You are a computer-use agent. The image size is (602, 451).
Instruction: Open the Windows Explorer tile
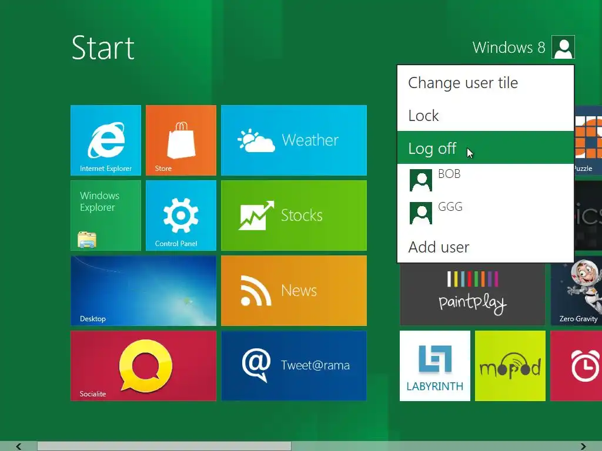point(106,215)
